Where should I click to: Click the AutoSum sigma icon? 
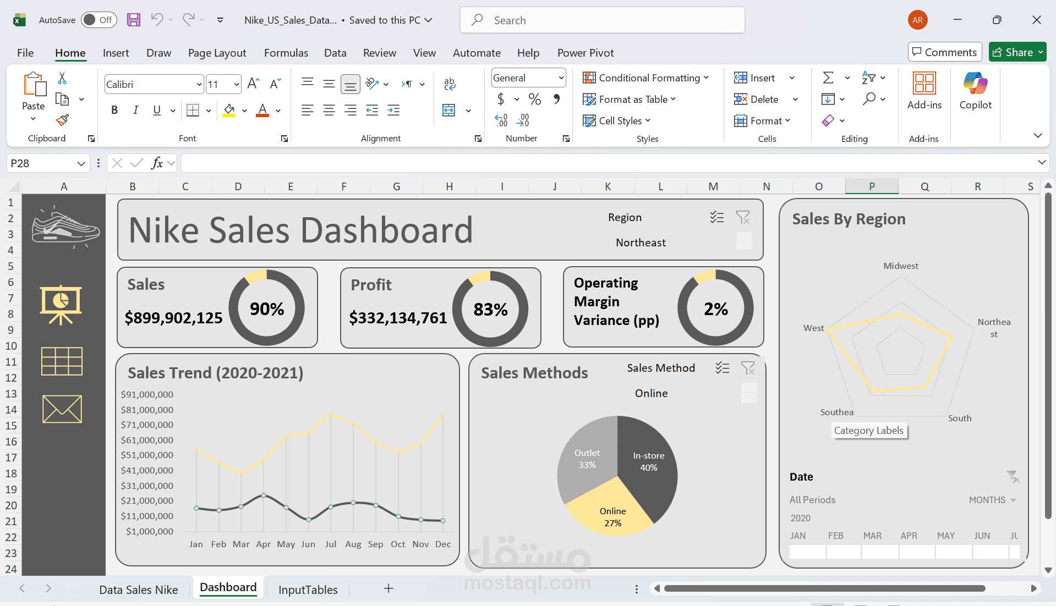[828, 78]
